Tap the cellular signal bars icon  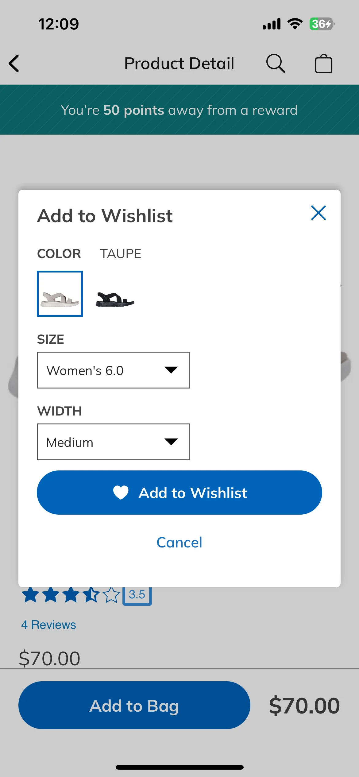272,24
